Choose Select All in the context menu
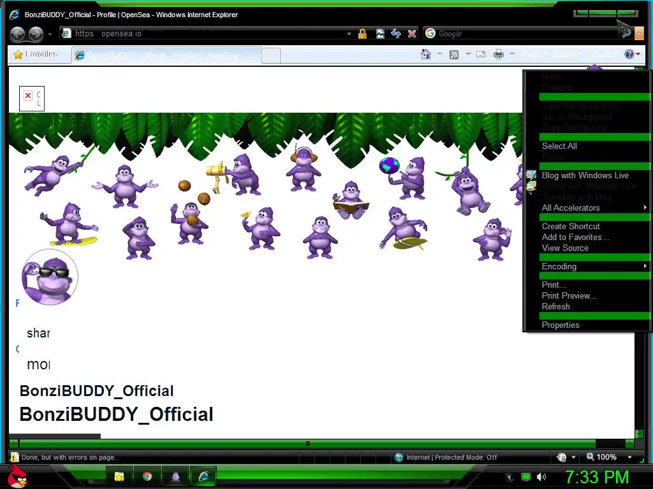Screen dimensions: 653x489 click(559, 146)
